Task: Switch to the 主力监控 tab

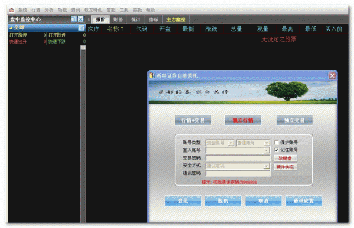Action: click(x=176, y=19)
